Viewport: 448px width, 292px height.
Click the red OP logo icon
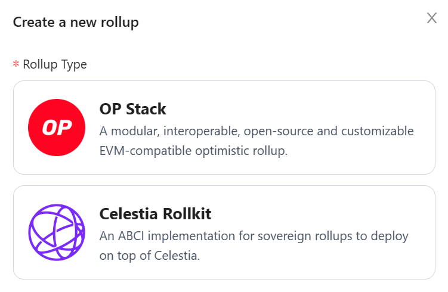click(x=57, y=128)
